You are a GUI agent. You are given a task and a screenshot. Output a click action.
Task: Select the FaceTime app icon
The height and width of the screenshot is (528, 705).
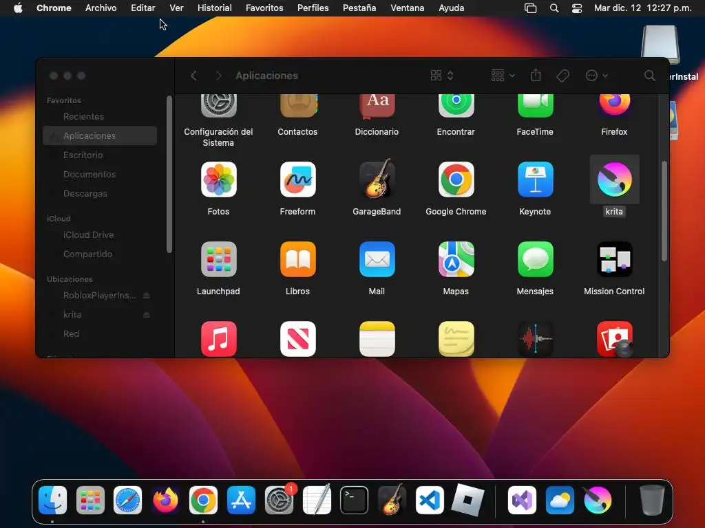(535, 105)
